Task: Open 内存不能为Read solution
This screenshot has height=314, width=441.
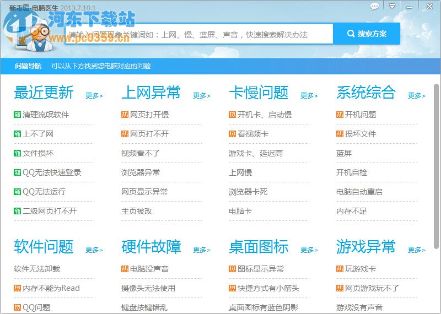Action: 51,288
